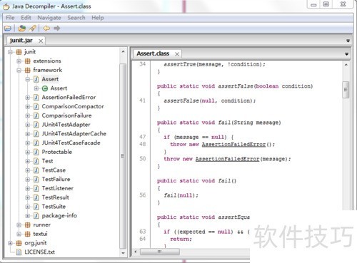
Task: Click the runner package icon
Action: [x=28, y=225]
